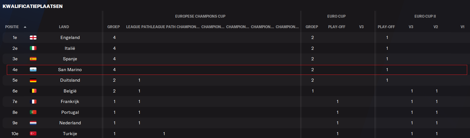This screenshot has height=138, width=470.
Task: Toggle the sort arrow next to POSITIE
Action: [25, 27]
